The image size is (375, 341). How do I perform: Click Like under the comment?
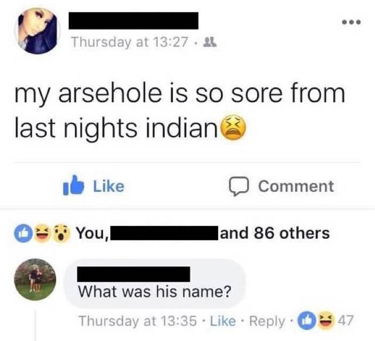tap(223, 321)
